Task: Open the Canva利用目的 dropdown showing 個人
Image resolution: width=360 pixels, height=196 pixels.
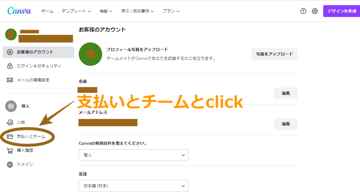Action: [133, 155]
